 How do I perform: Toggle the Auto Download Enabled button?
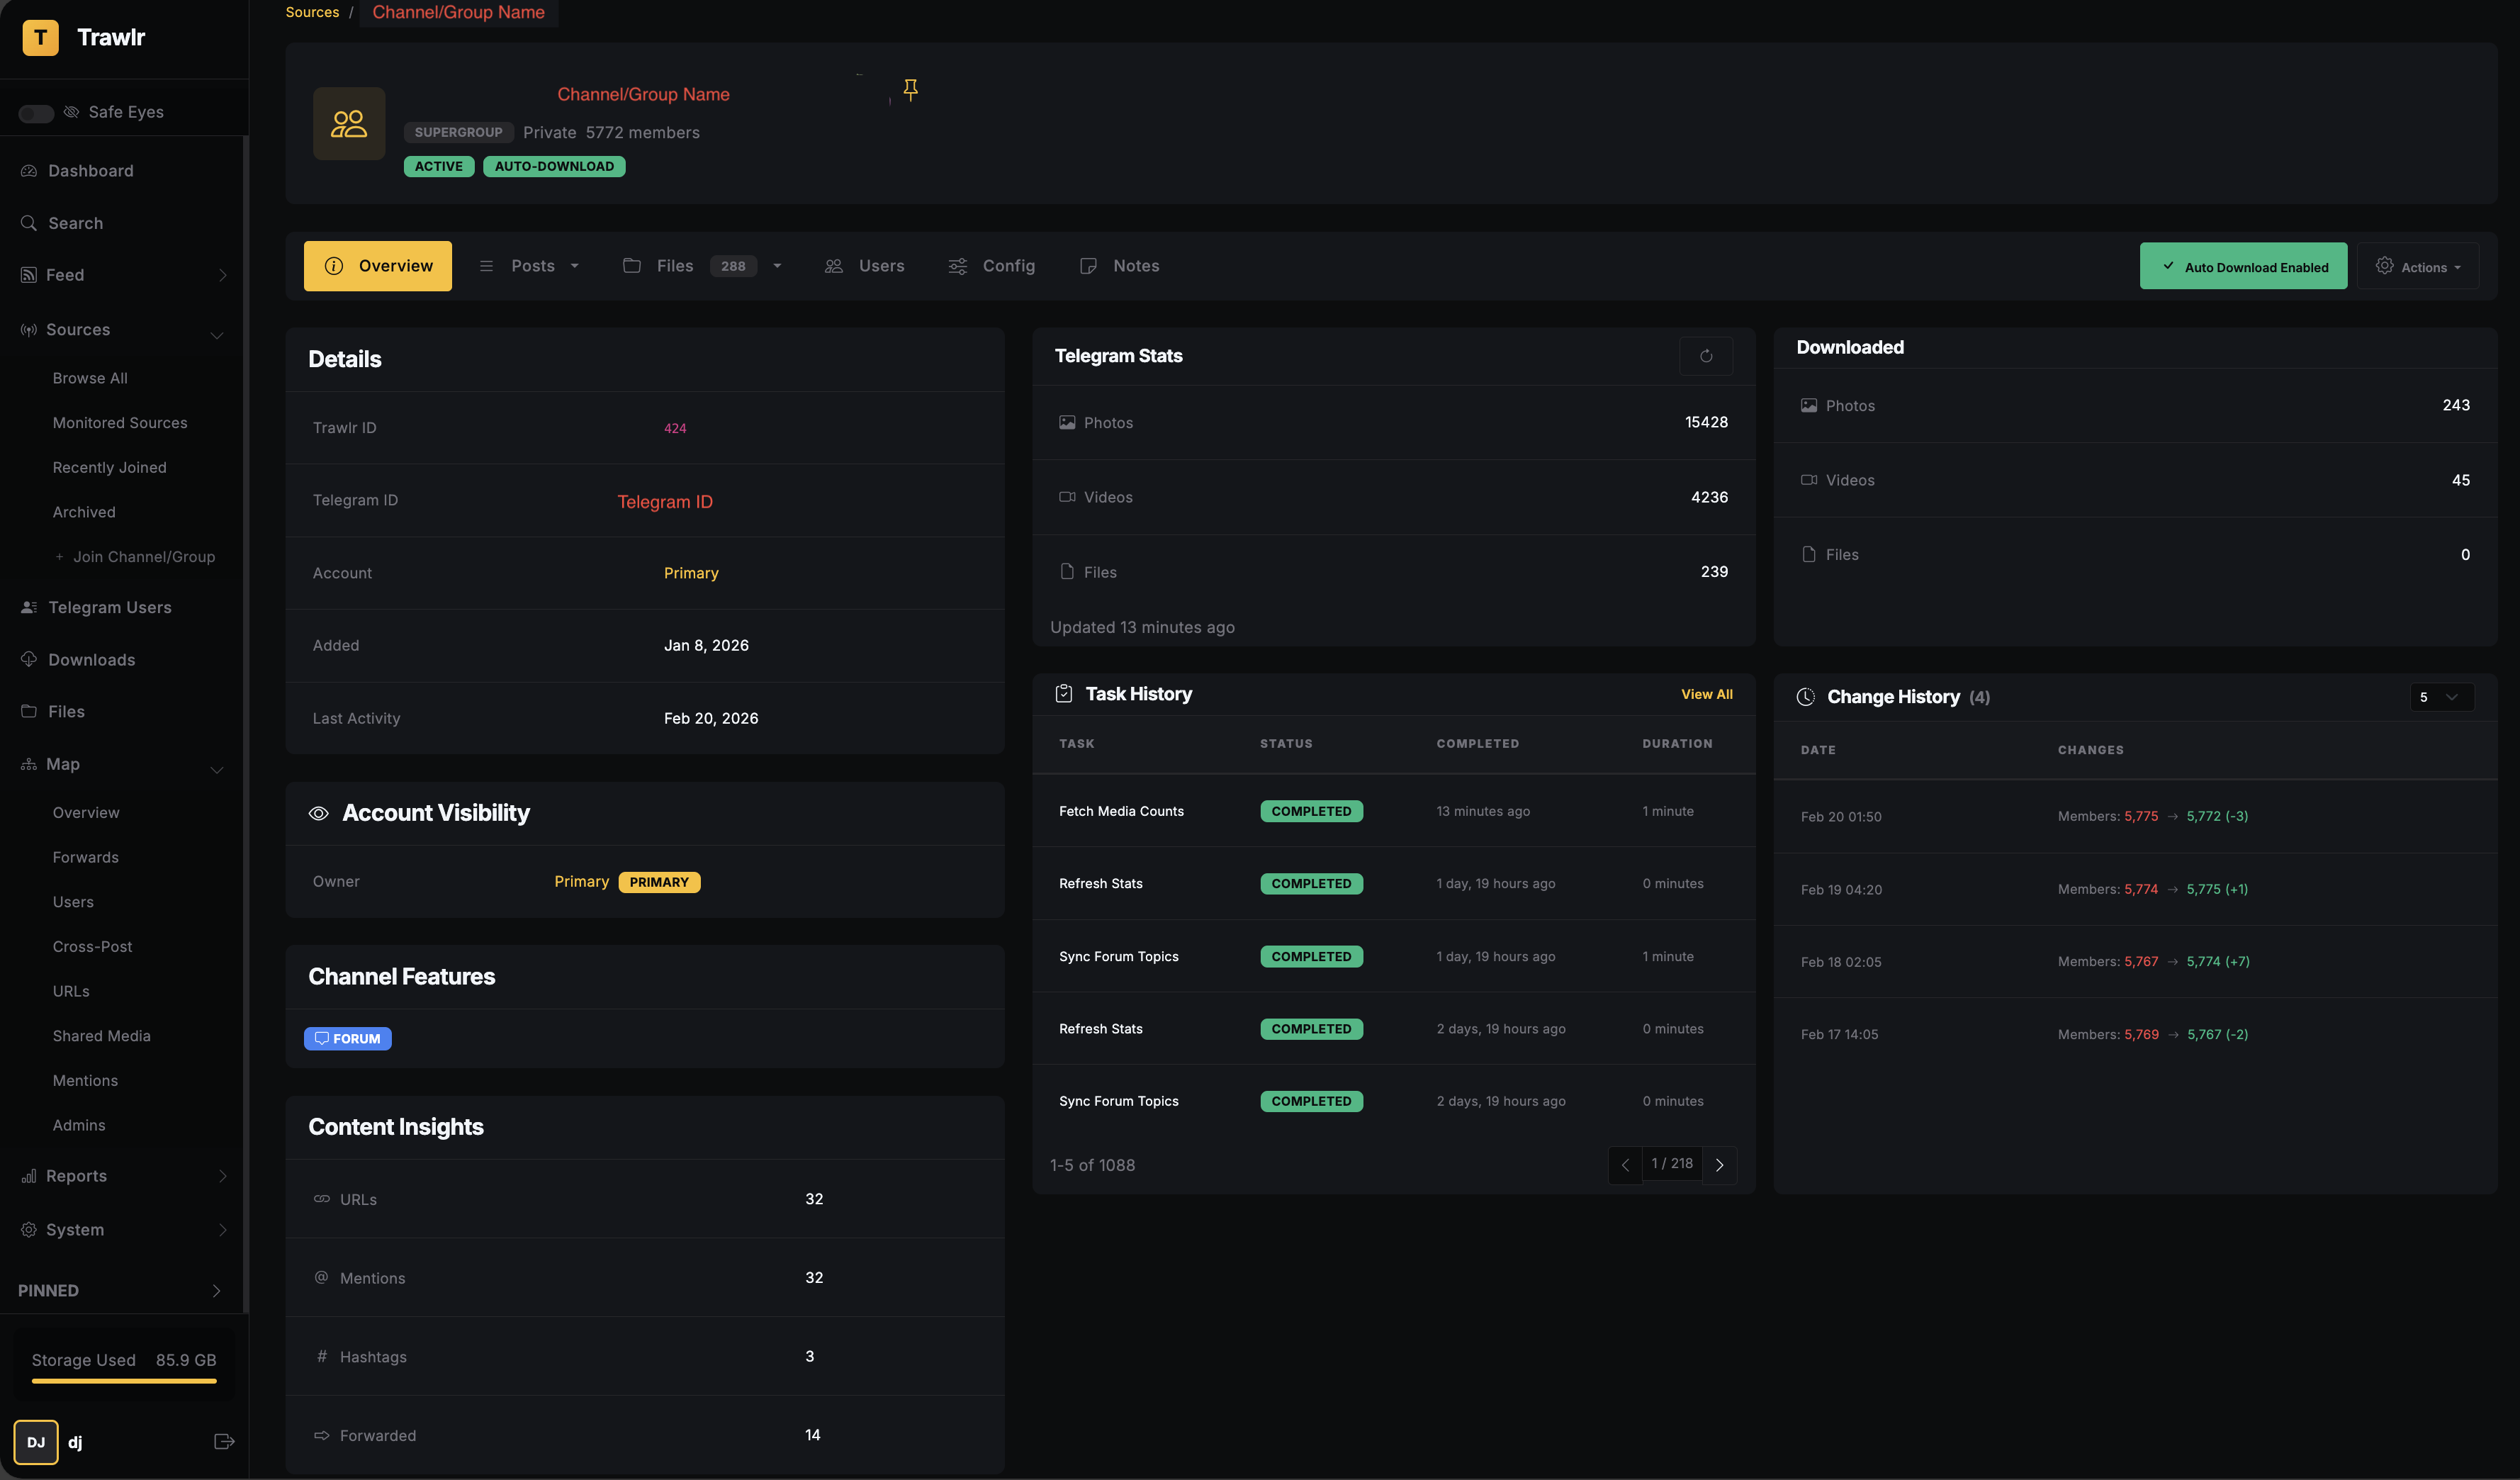pyautogui.click(x=2243, y=266)
